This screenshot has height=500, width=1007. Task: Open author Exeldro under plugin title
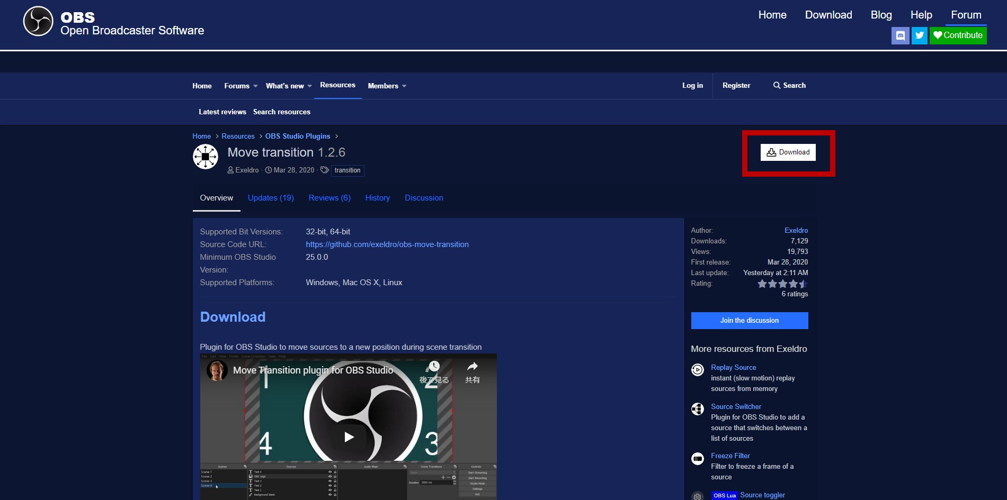247,170
